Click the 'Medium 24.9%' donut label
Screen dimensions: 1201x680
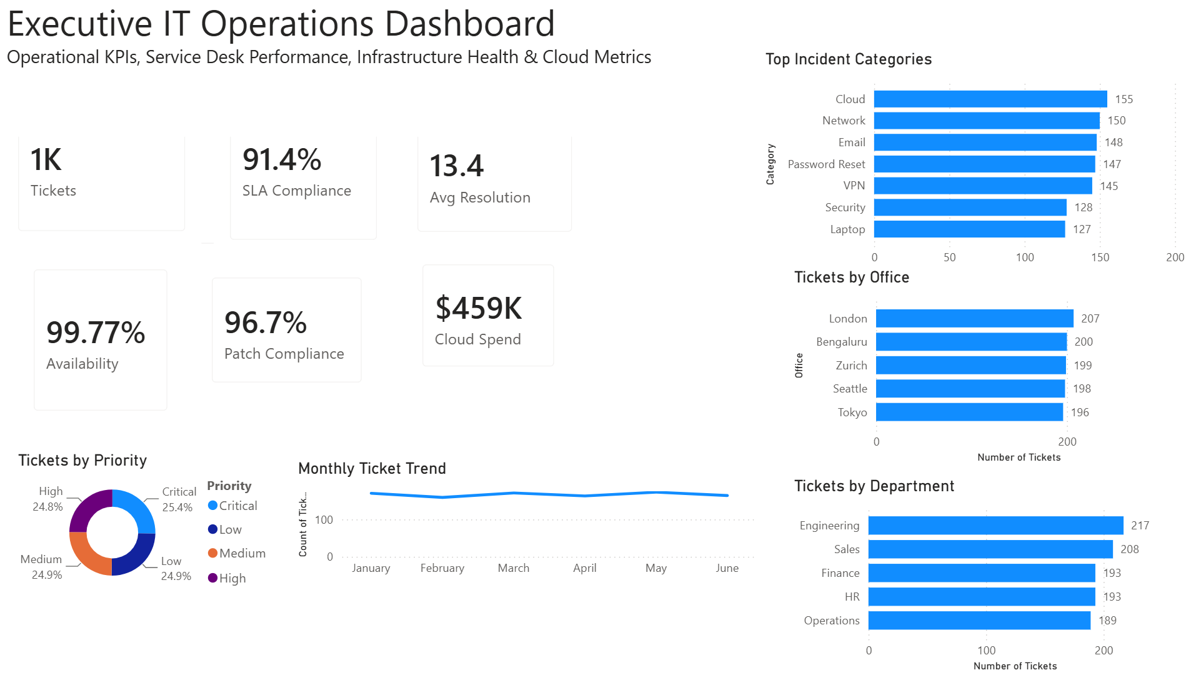pos(41,567)
